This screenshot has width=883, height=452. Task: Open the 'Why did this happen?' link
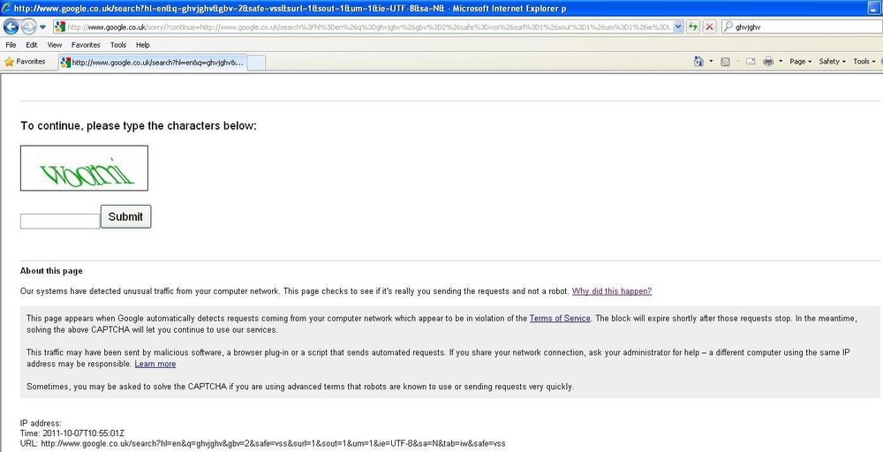(612, 291)
